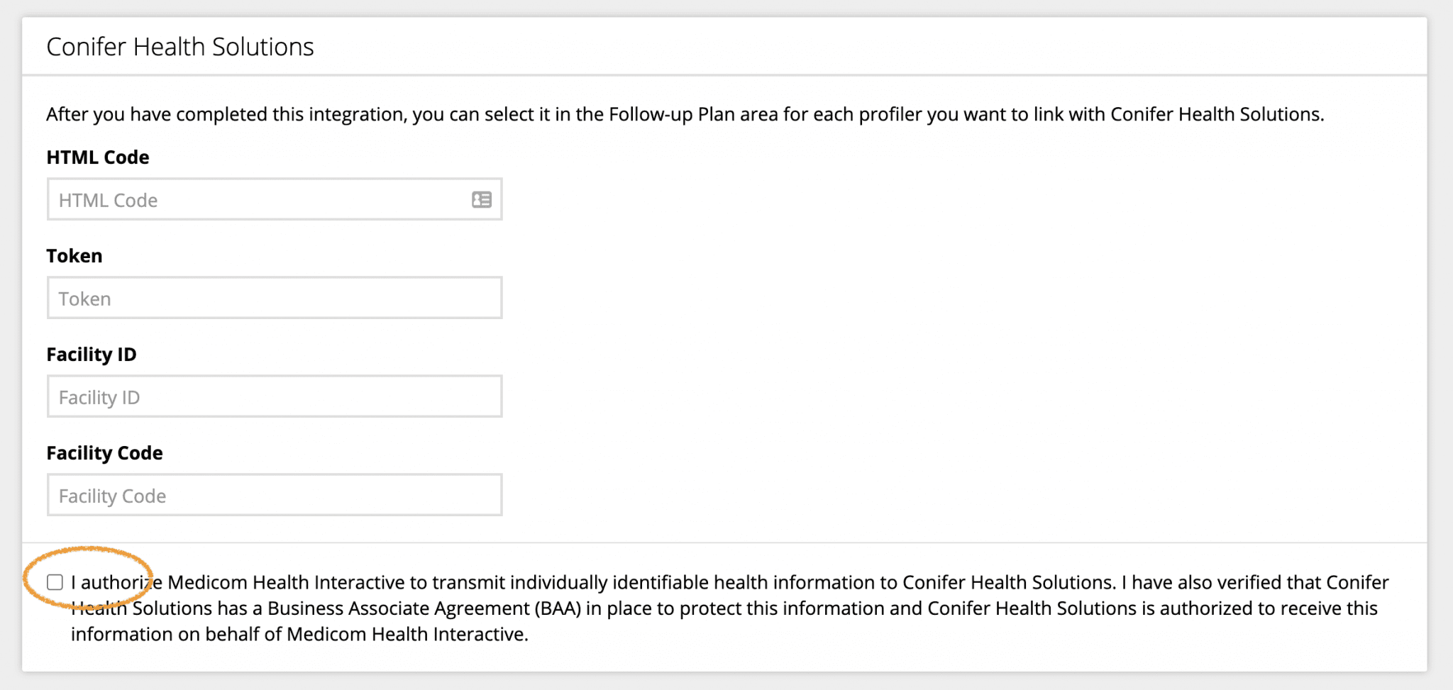
Task: Click into the Token text box
Action: (x=274, y=299)
